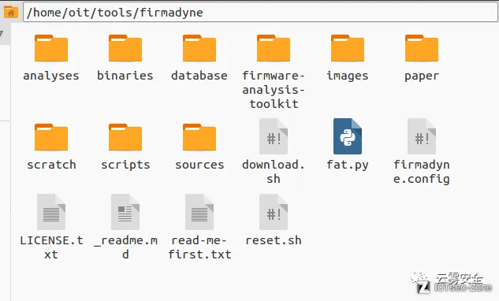This screenshot has width=499, height=301.
Task: Select the reset.sh script icon
Action: 274,212
